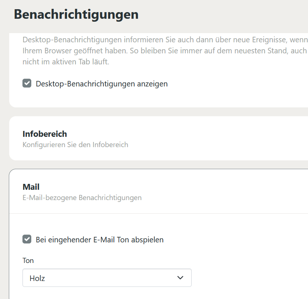
Task: Click the Benachrichtigungen page title
Action: coord(76,14)
